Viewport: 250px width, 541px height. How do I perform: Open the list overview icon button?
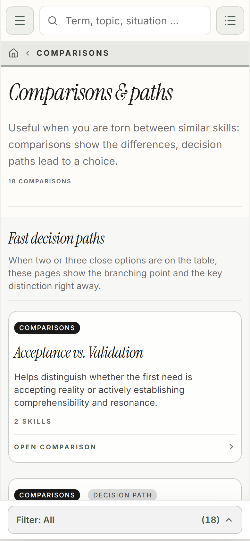[230, 21]
